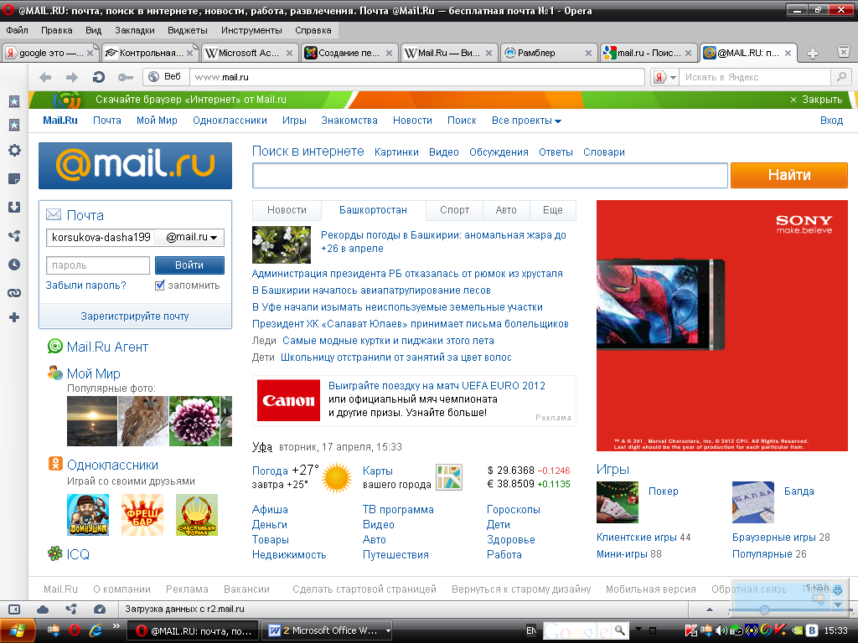Open Notes panel in Opera sidebar

(14, 179)
